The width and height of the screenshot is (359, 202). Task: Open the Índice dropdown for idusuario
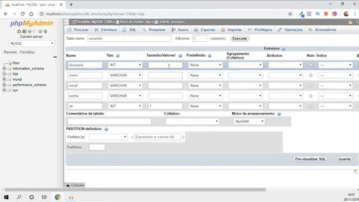click(335, 65)
